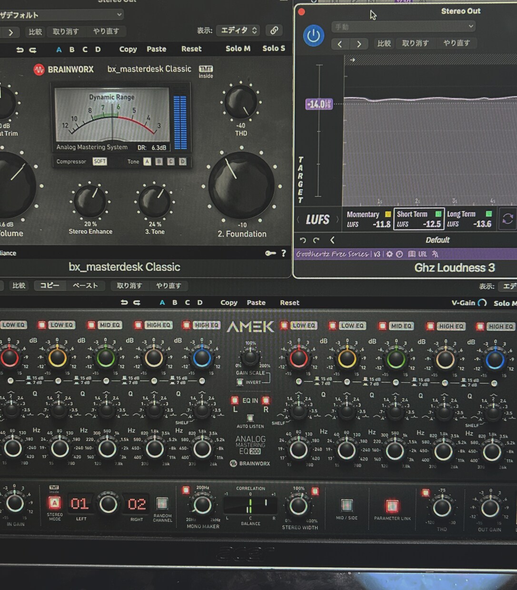
Task: Click Goodhertz clock icon beside gear
Action: tap(399, 254)
